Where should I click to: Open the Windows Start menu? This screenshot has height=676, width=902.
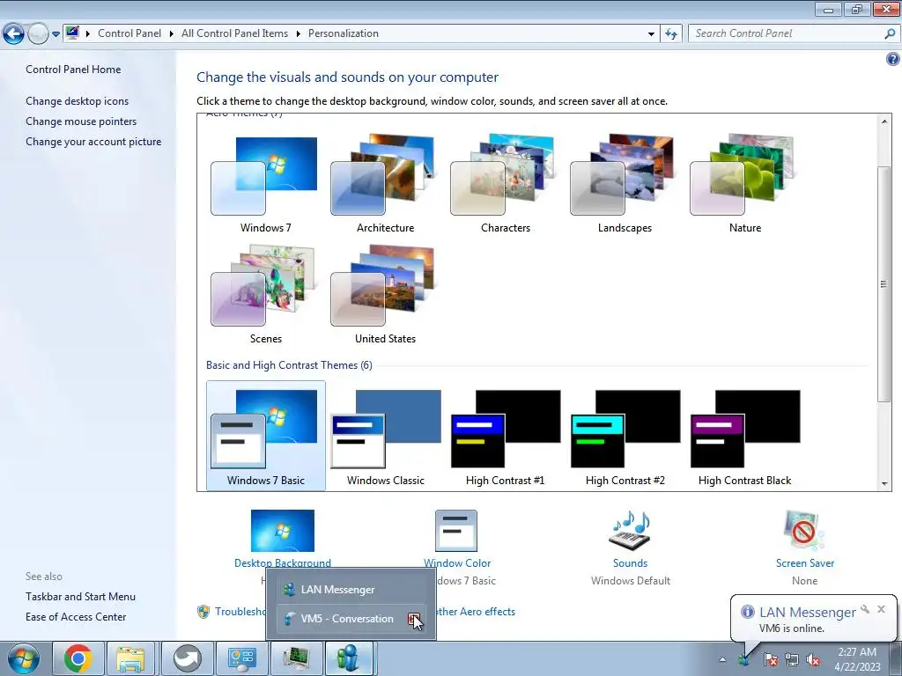[24, 658]
